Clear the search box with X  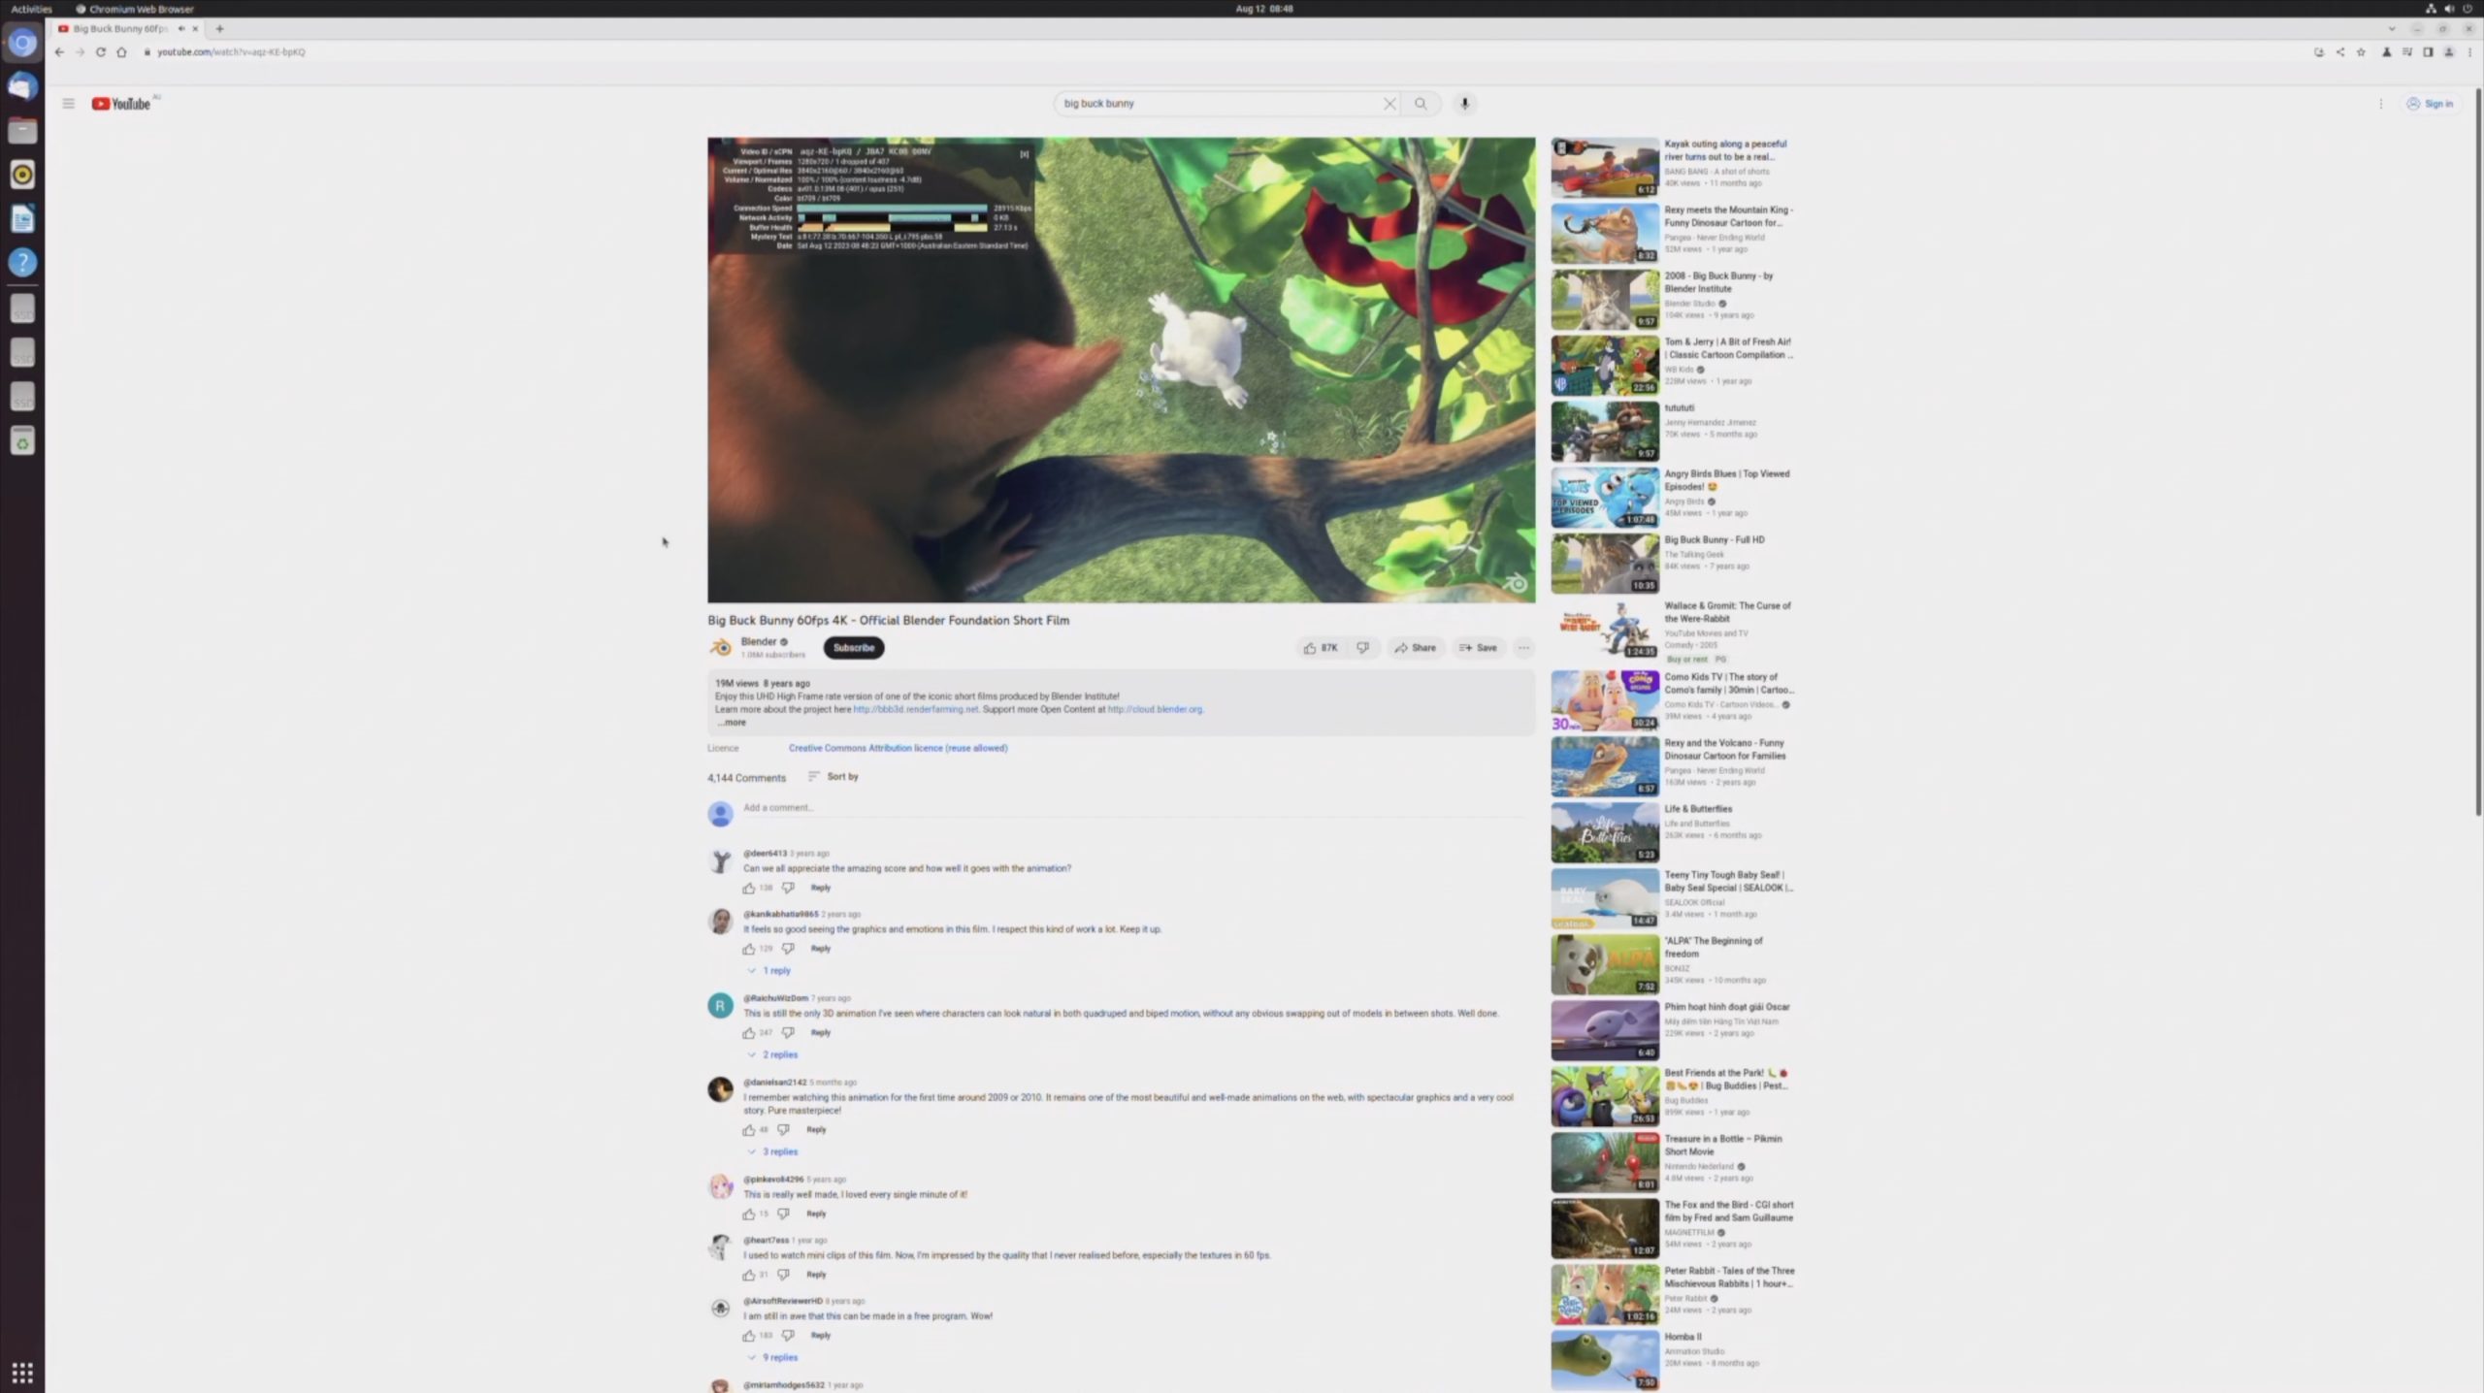pyautogui.click(x=1389, y=104)
